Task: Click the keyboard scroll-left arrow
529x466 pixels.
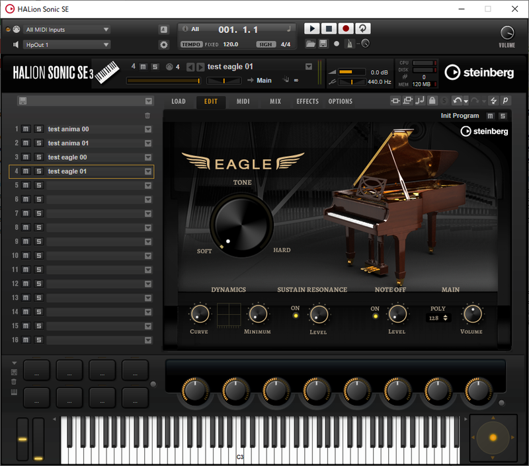Action: (54, 419)
